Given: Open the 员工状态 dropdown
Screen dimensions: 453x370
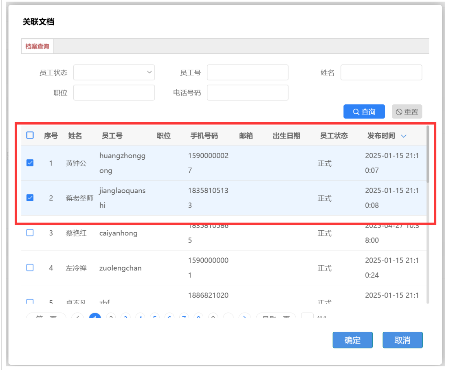Looking at the screenshot, I should [114, 73].
